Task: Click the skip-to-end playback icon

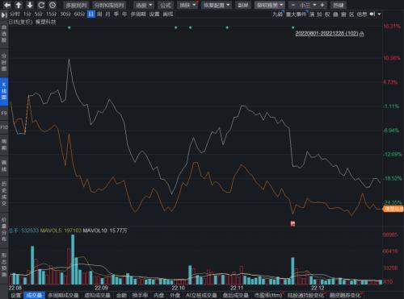Action: coord(4,15)
